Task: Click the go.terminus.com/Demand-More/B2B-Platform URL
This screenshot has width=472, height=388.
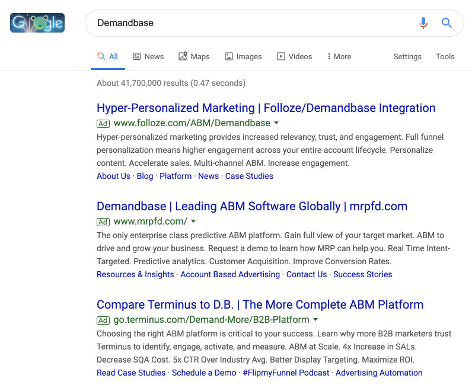Action: 211,320
